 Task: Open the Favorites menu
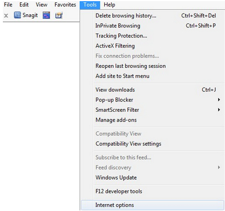(65, 5)
